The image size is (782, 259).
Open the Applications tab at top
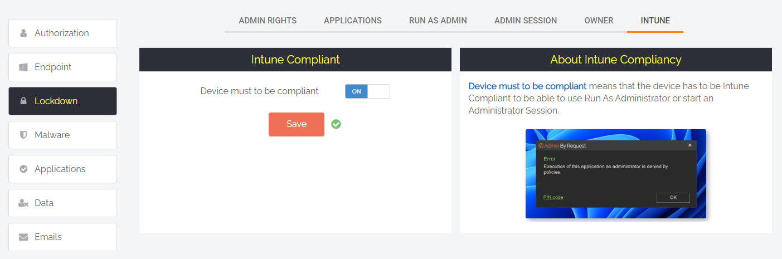(x=353, y=21)
